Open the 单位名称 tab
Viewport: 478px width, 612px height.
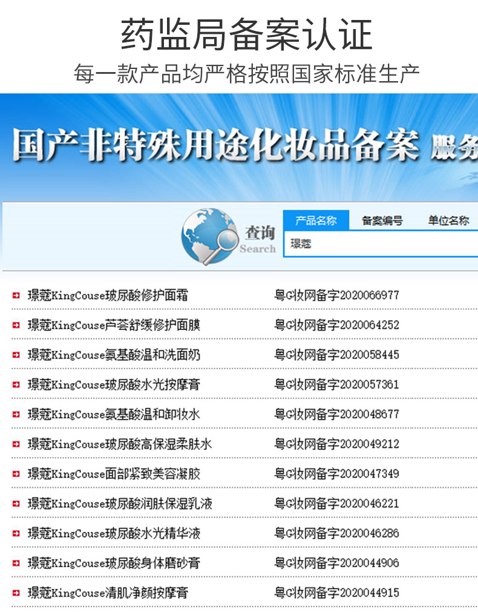point(448,221)
